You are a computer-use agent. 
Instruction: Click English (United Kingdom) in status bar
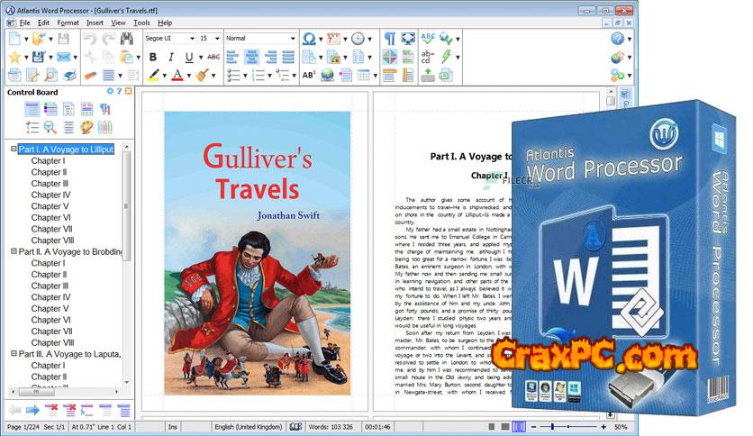248,425
